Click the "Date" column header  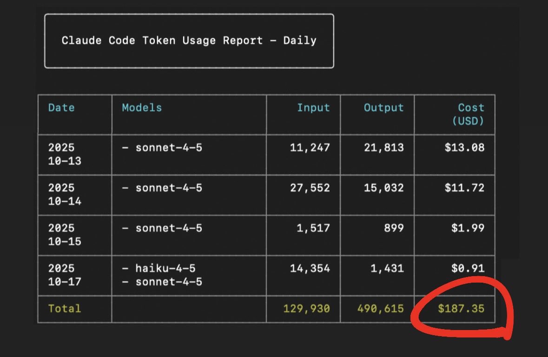coord(61,108)
